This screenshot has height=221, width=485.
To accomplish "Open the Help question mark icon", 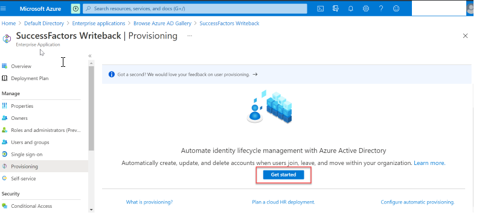I will pyautogui.click(x=381, y=8).
